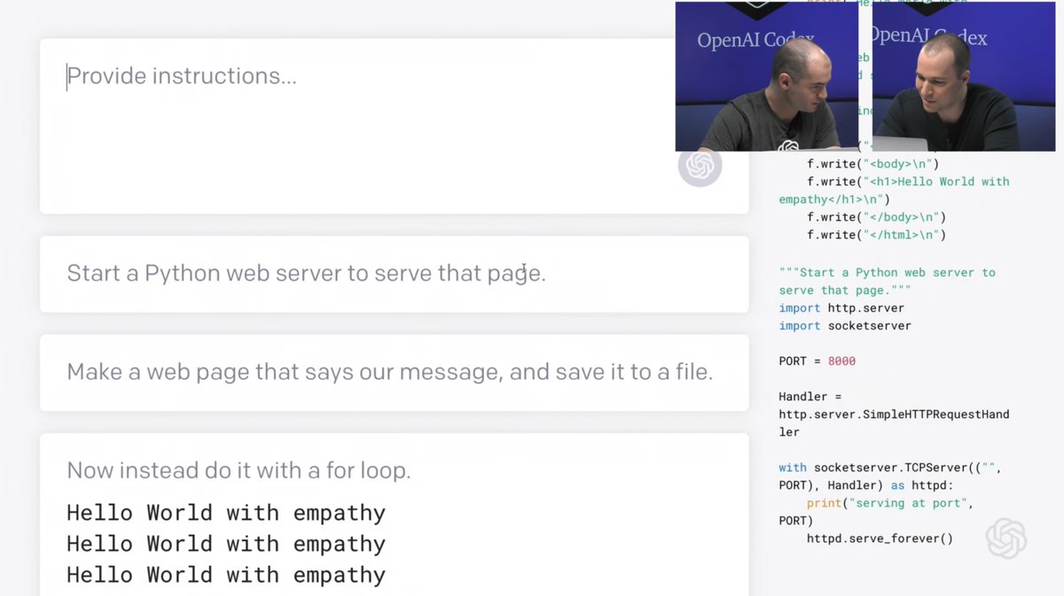Click 'Now instead do it with a for loop' text
This screenshot has height=596, width=1064.
pyautogui.click(x=239, y=470)
